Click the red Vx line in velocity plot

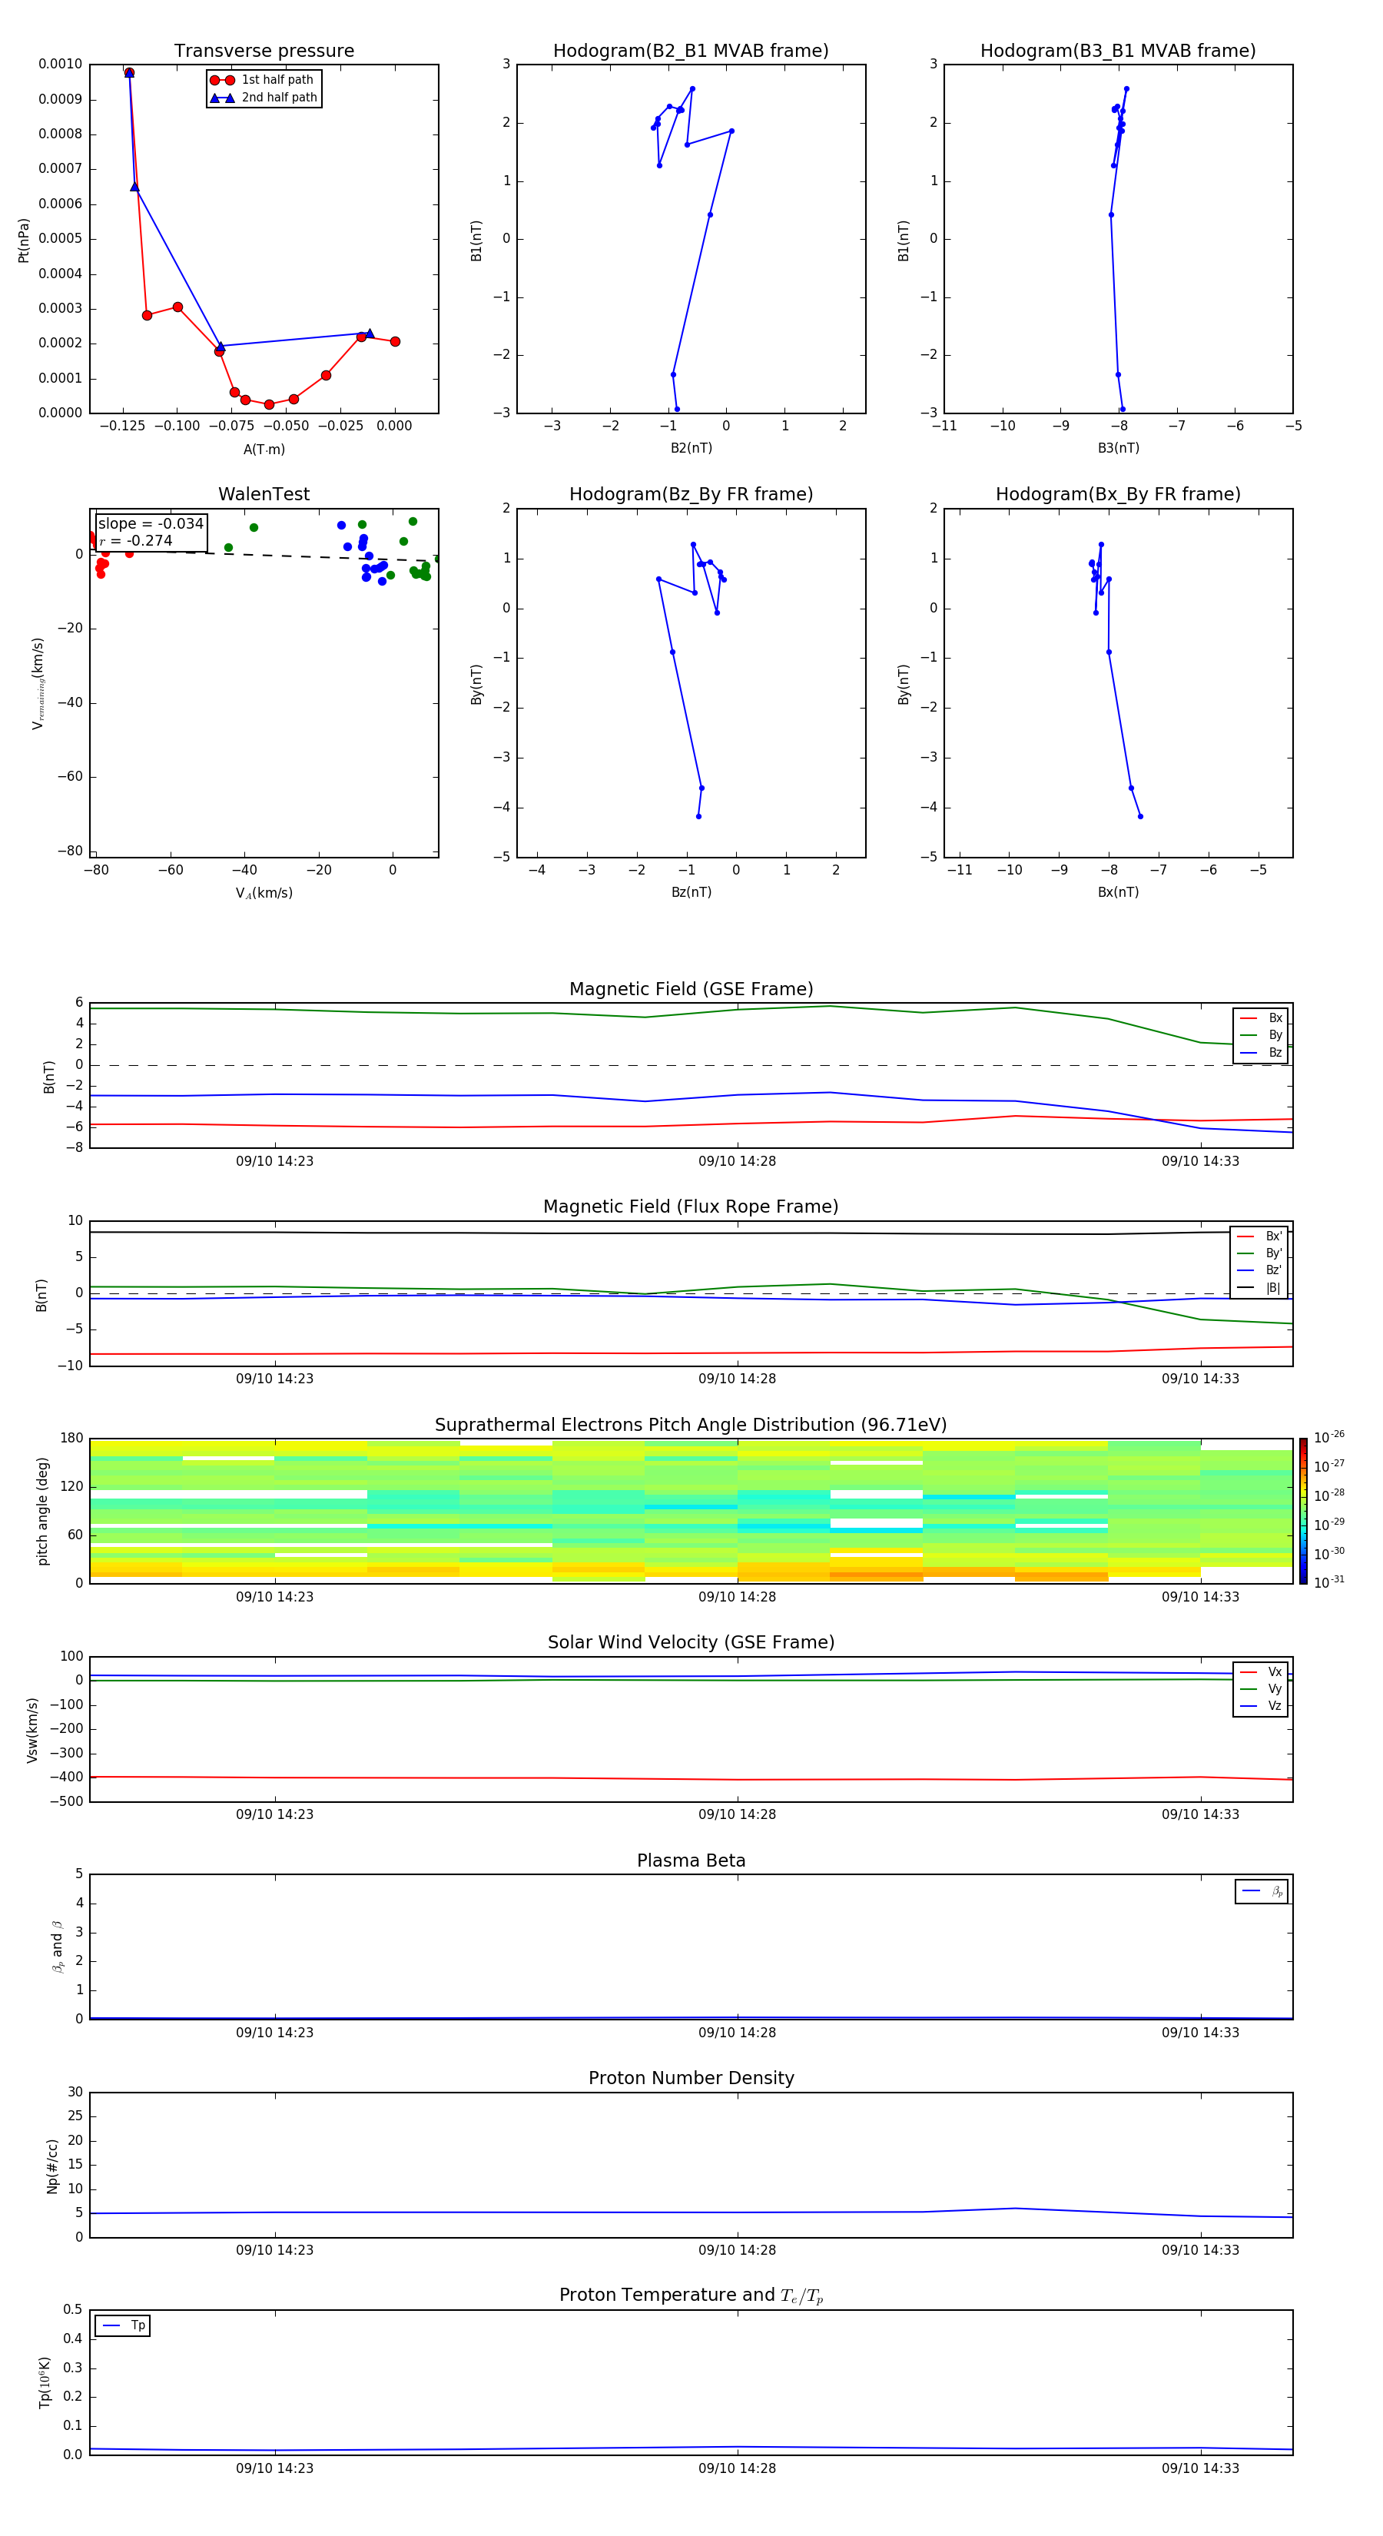click(x=691, y=1778)
